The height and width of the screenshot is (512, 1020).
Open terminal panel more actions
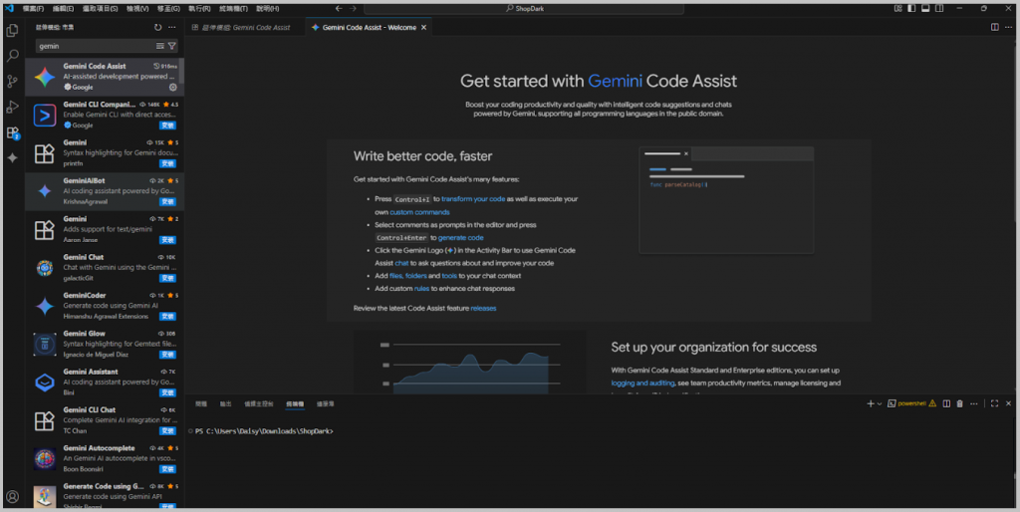pos(974,404)
